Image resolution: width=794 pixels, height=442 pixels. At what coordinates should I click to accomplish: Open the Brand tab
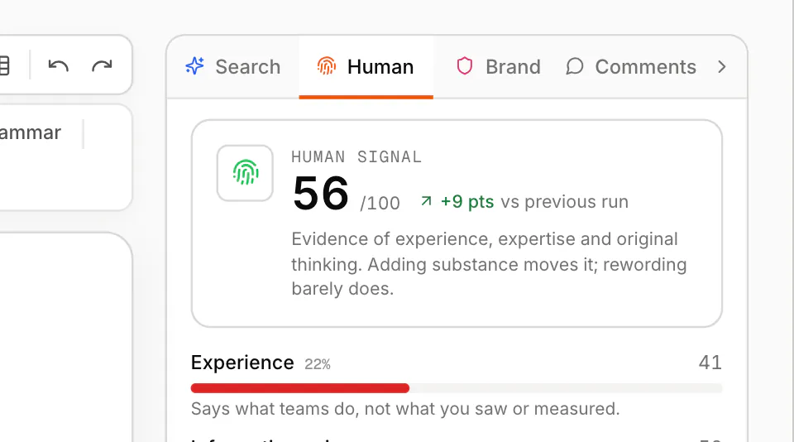click(x=499, y=67)
